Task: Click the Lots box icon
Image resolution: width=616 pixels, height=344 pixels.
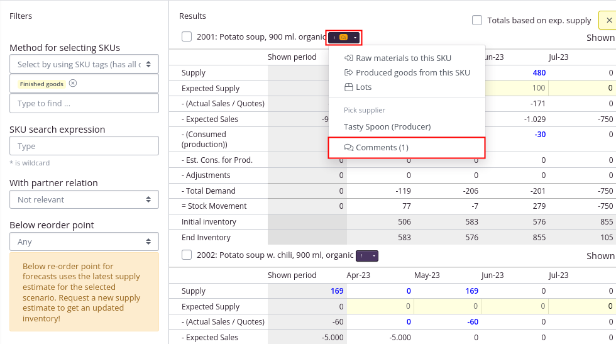Action: coord(349,87)
